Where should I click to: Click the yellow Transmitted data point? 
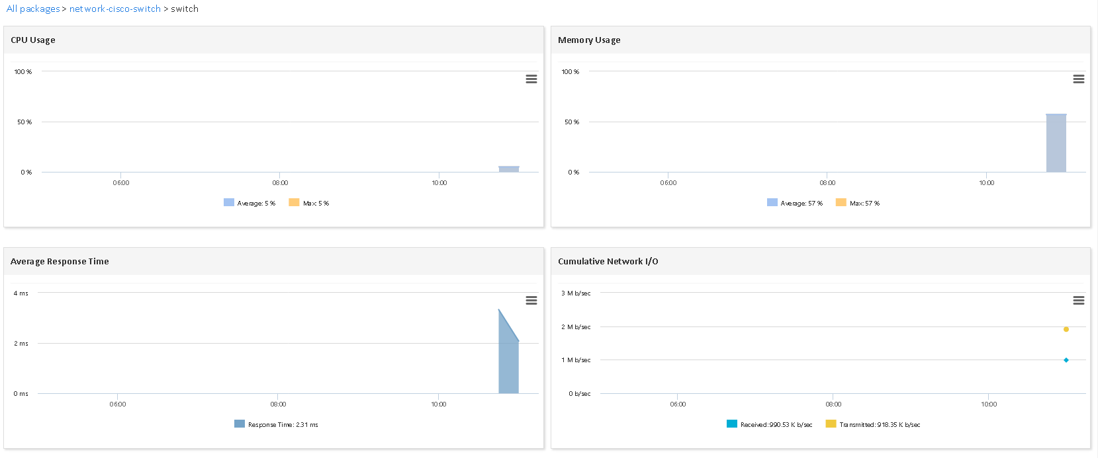1066,329
